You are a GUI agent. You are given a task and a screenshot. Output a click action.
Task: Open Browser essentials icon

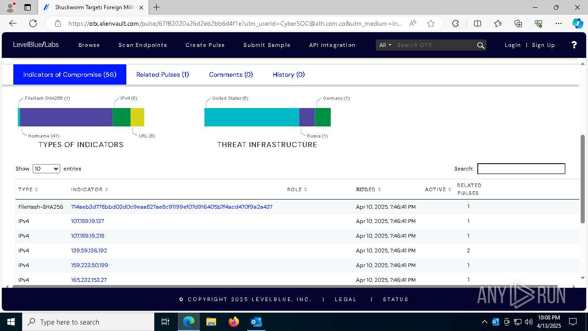(538, 23)
